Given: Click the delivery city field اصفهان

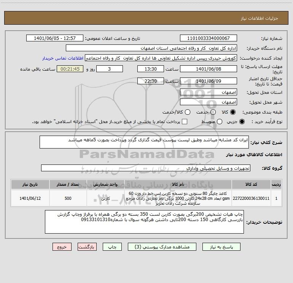Looking at the screenshot, I should 209,102.
